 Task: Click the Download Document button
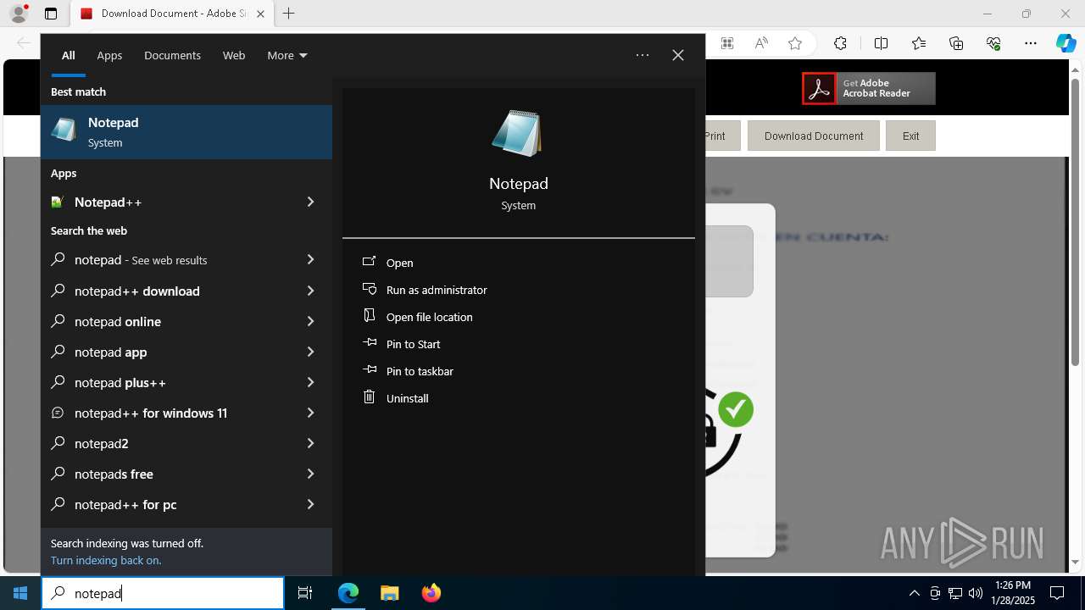point(814,136)
